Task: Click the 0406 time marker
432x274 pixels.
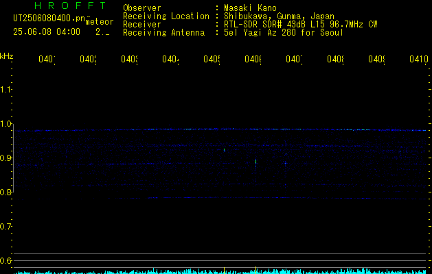Action: (253, 59)
